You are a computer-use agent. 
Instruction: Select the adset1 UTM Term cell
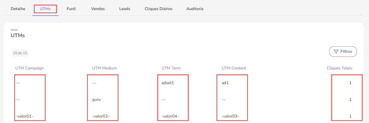(x=168, y=83)
